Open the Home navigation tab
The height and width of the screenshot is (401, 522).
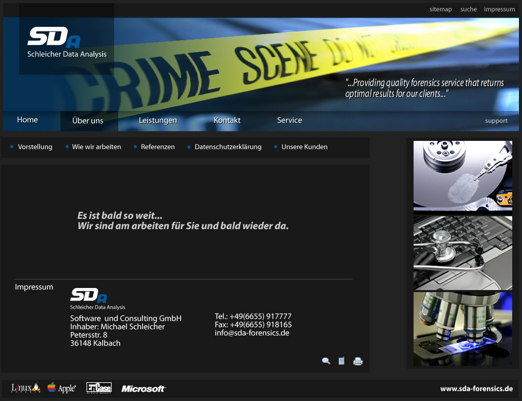(x=27, y=120)
